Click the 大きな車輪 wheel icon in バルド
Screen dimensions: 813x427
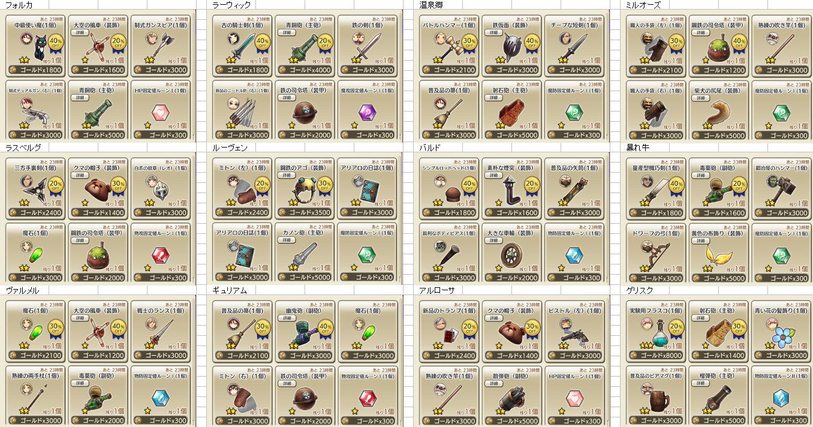click(511, 255)
